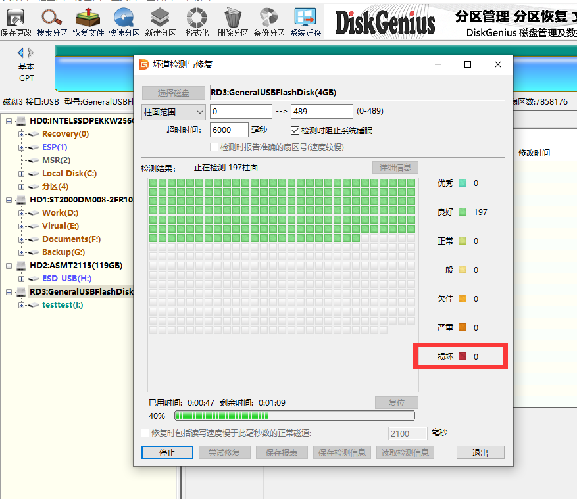Toggle the 检测时报告准确的扇区号 checkbox
577x499 pixels.
(214, 147)
